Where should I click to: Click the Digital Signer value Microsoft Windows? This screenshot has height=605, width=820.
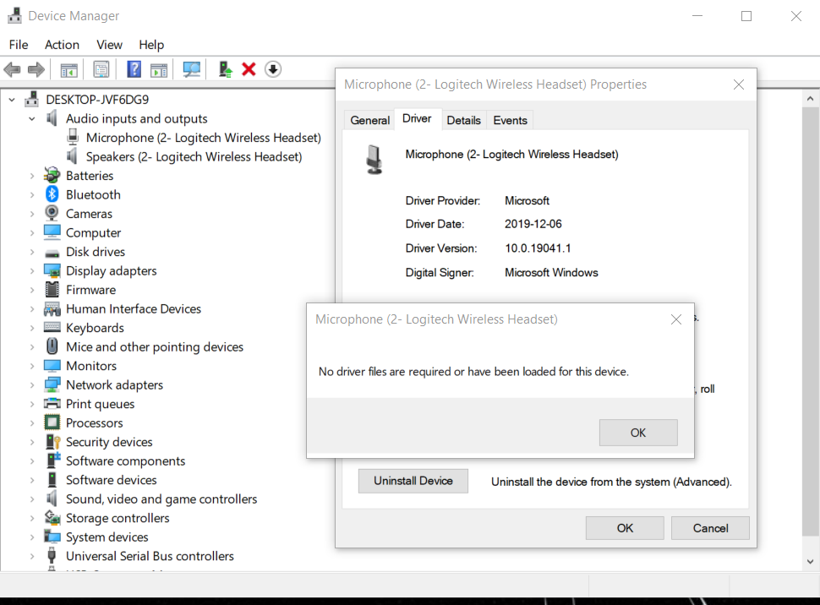click(551, 272)
